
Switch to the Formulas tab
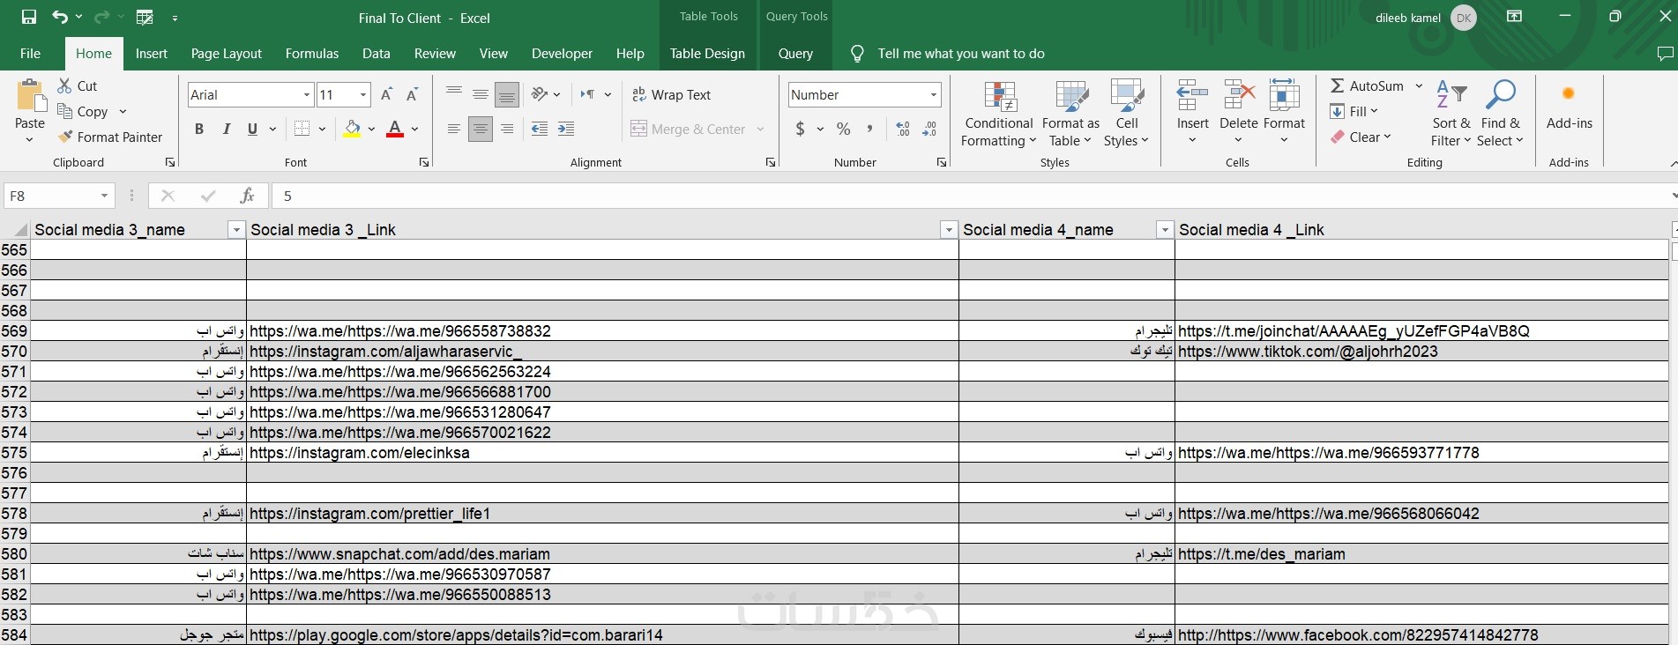pyautogui.click(x=312, y=53)
